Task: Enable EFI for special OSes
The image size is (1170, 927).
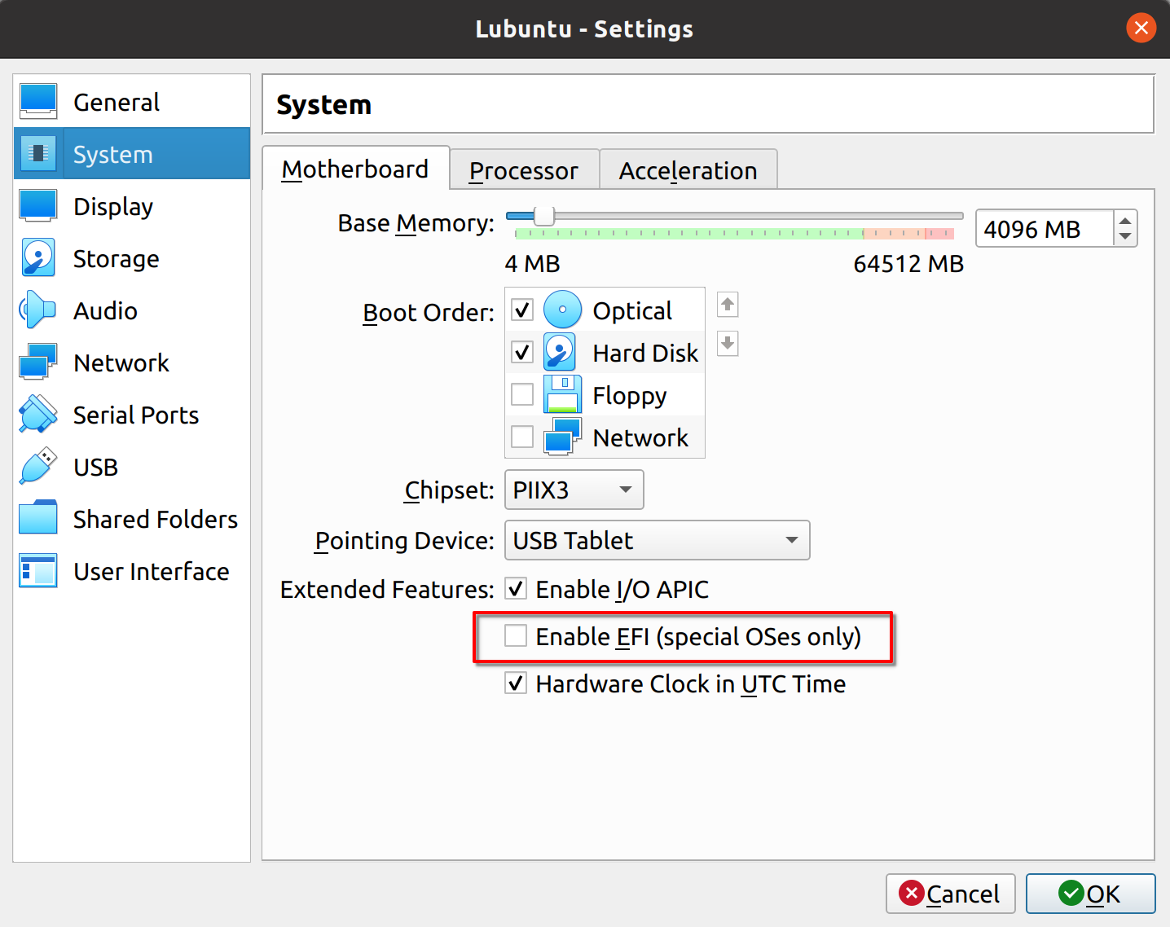Action: point(516,635)
